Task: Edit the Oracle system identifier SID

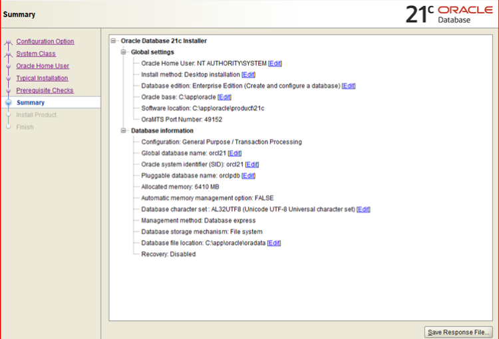Action: pyautogui.click(x=252, y=165)
